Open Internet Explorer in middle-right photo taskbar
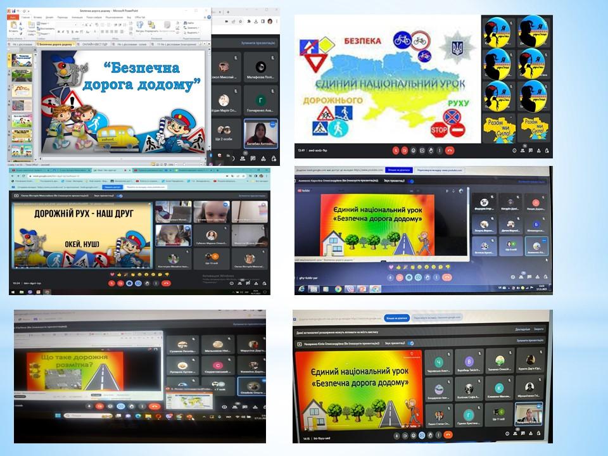 click(301, 289)
